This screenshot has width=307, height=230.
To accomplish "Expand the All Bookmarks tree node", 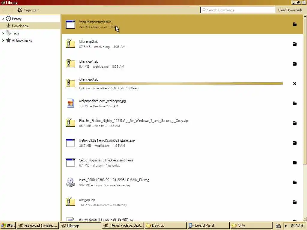I will coord(3,40).
